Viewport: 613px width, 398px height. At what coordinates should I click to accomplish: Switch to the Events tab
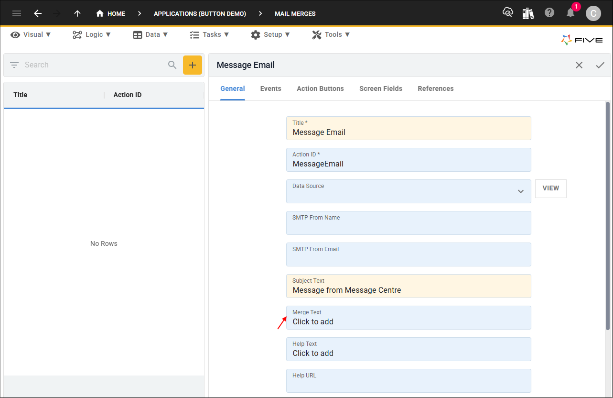click(x=271, y=88)
